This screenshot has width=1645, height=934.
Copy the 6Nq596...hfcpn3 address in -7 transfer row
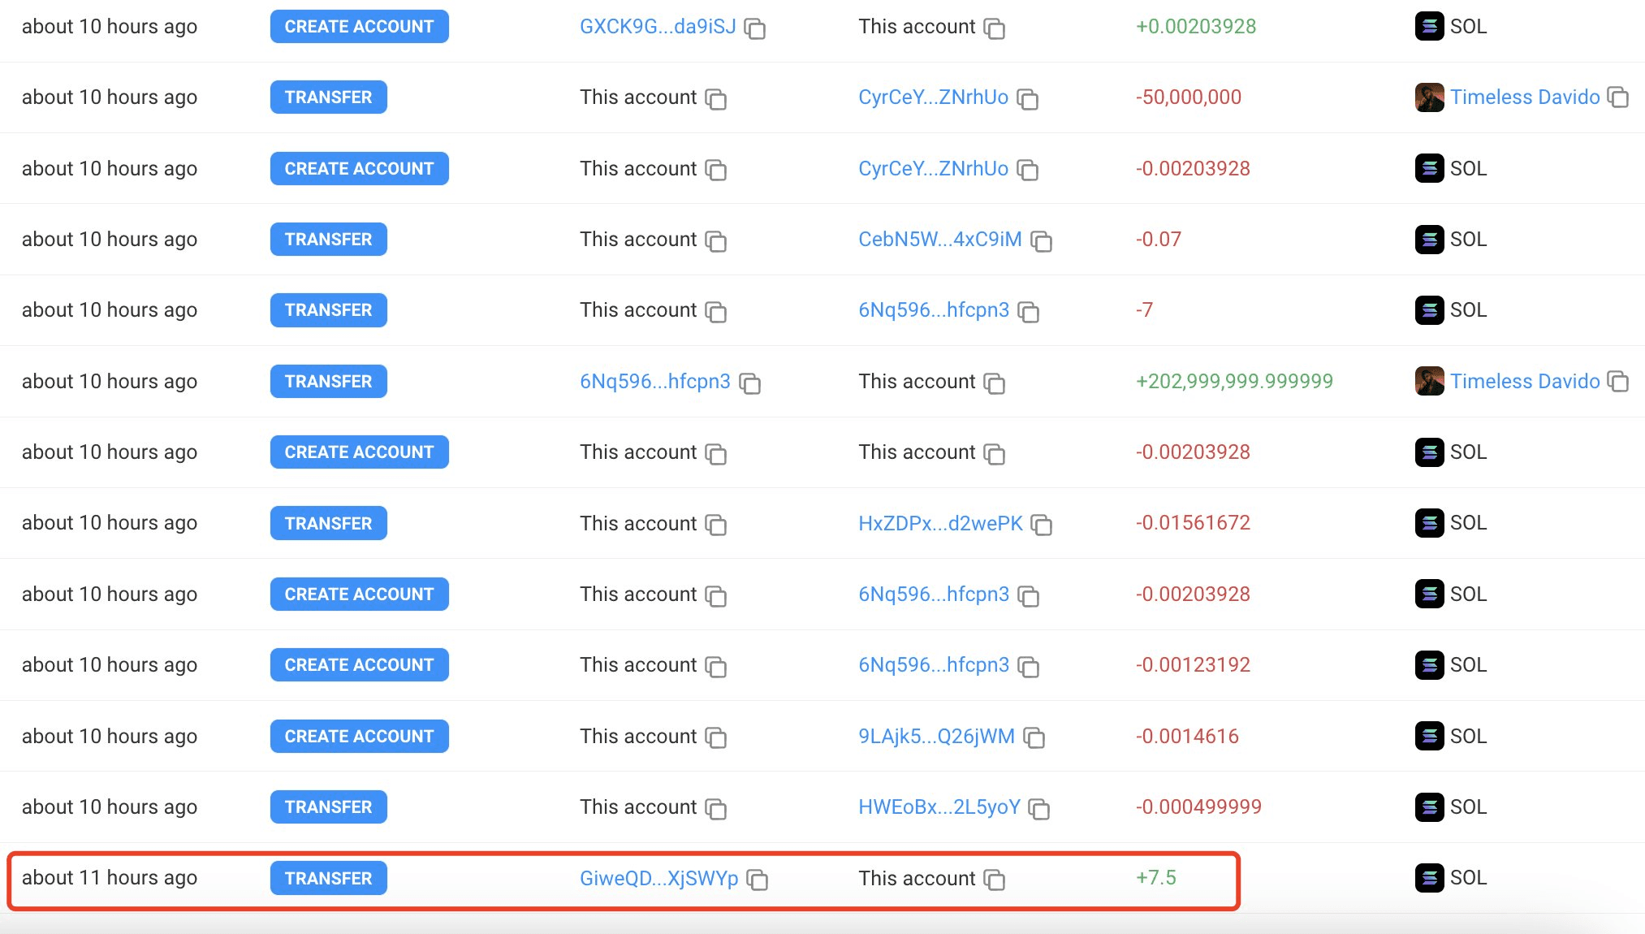[1030, 312]
